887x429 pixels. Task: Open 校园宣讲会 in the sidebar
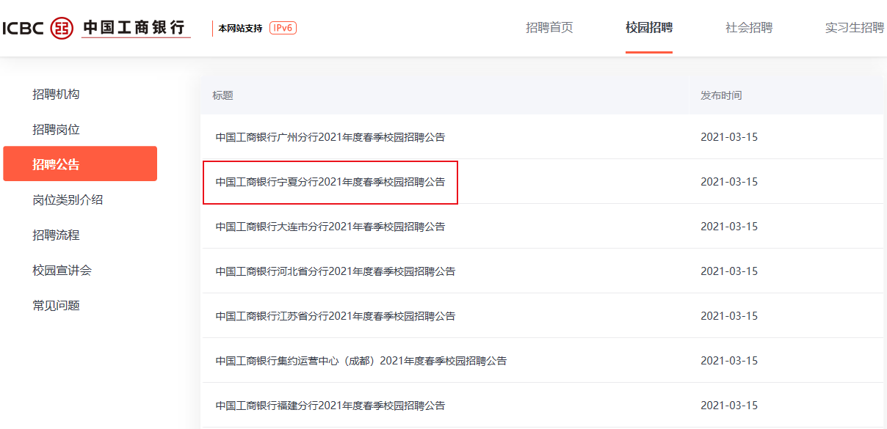tap(62, 270)
